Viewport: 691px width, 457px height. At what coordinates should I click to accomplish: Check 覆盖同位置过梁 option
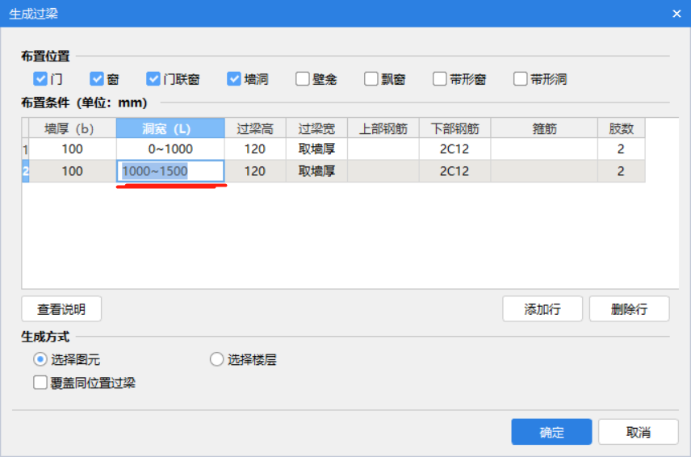click(40, 383)
